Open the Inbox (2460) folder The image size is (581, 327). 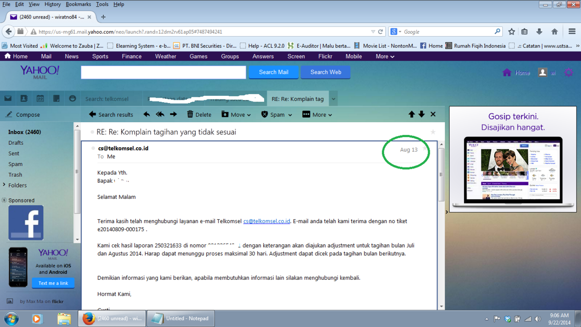click(25, 132)
